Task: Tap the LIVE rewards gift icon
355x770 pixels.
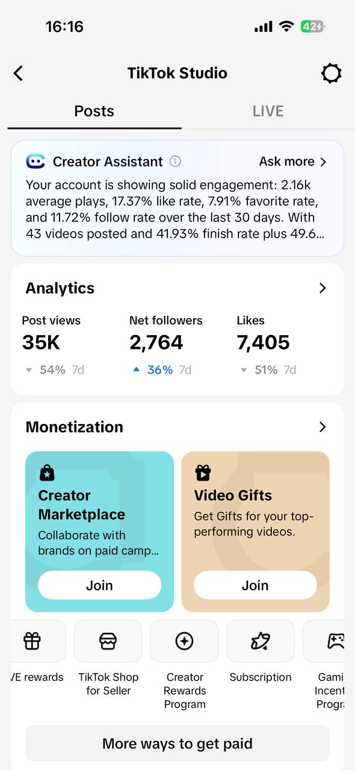Action: pos(32,641)
